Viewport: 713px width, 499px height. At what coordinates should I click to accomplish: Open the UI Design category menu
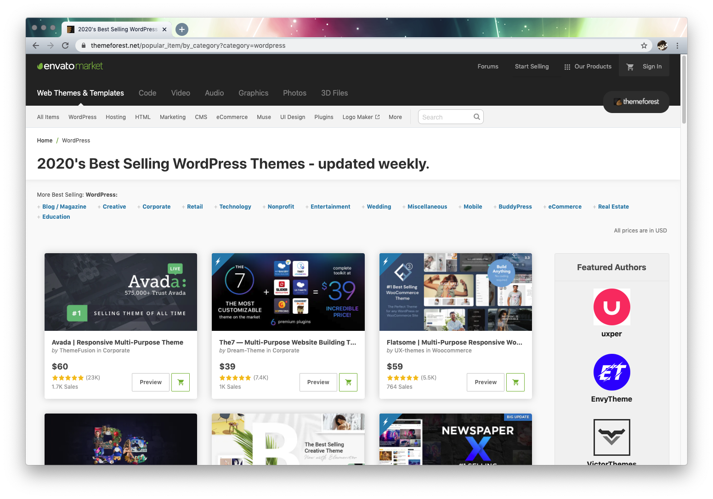point(293,117)
